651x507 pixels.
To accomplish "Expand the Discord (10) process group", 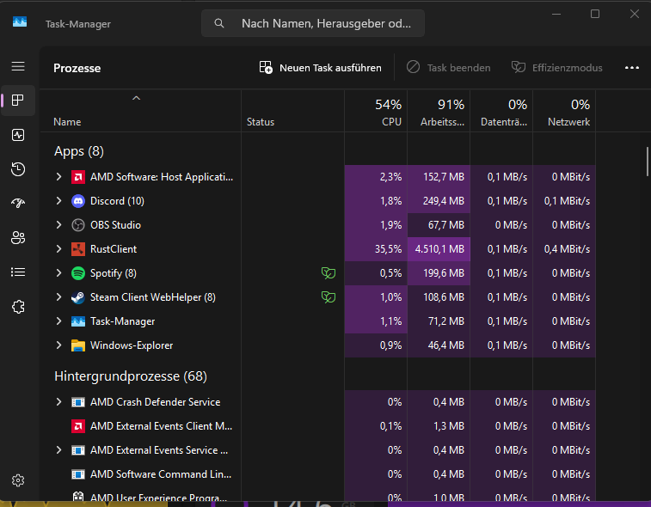I will pos(58,201).
